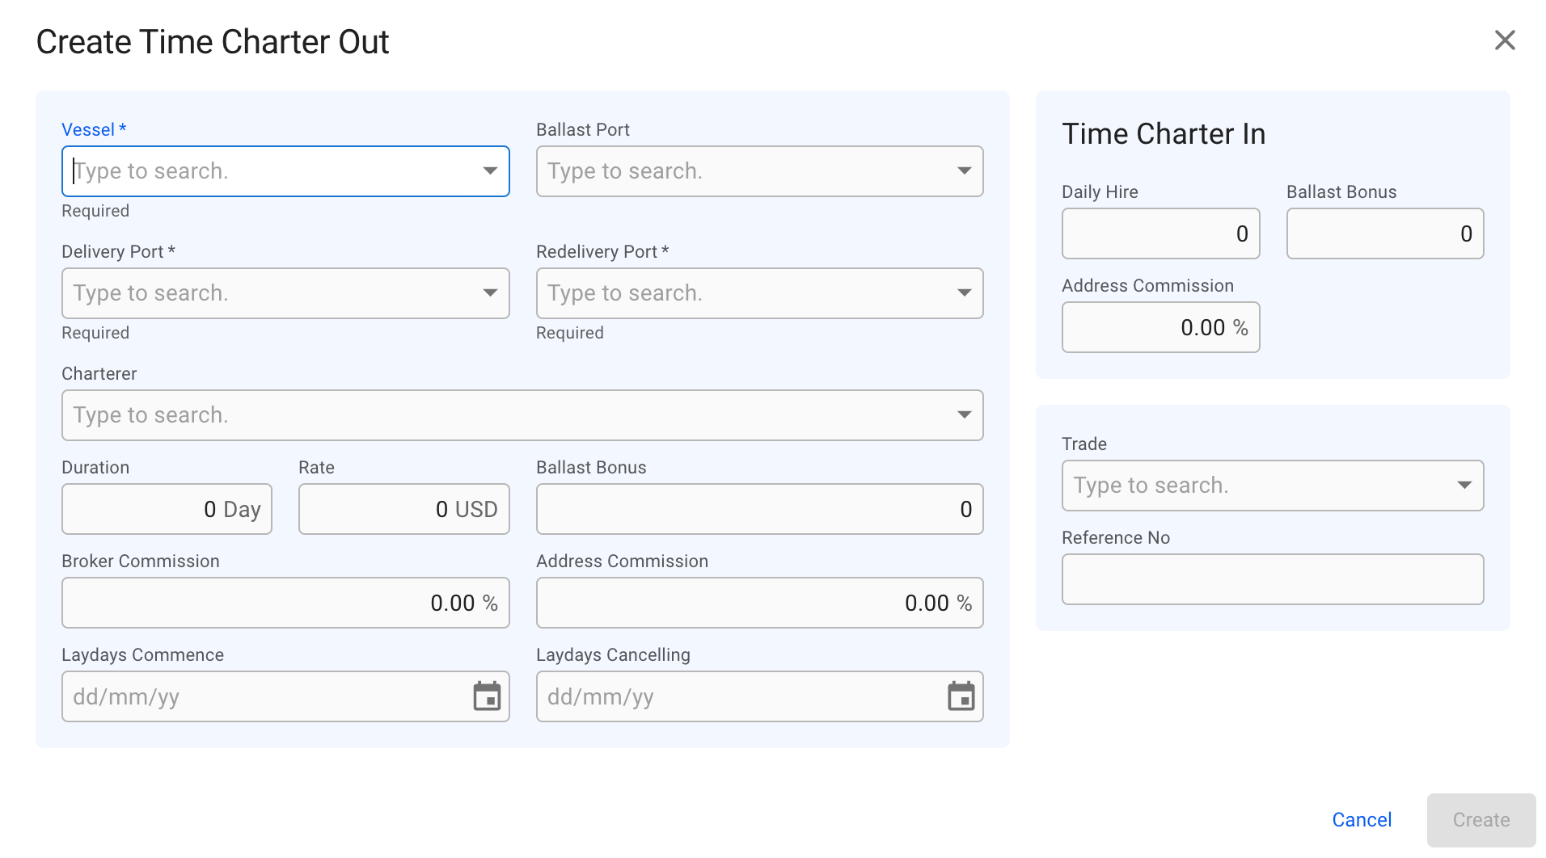1546x858 pixels.
Task: Expand the Charterer selection list
Action: click(964, 414)
